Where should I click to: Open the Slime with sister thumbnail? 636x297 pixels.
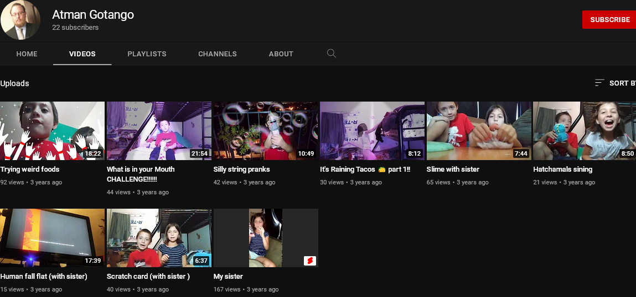[x=479, y=131]
